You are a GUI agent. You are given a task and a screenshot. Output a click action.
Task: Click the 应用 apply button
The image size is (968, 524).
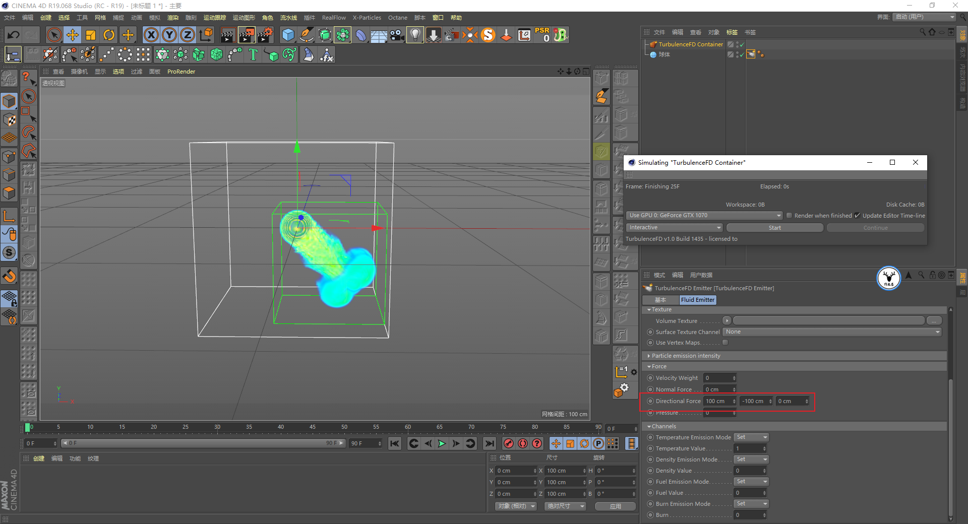click(x=615, y=506)
